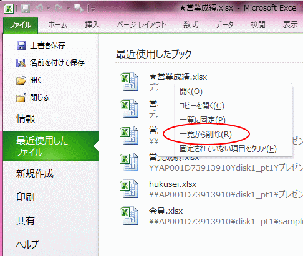This screenshot has height=256, width=303.
Task: Open the Redo history dropdown arrow
Action: click(x=68, y=9)
